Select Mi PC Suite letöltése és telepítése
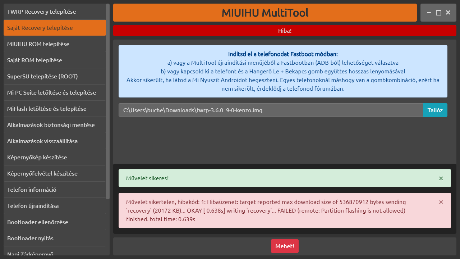 (55, 92)
